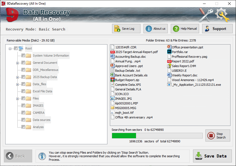
Task: Click the Support button
Action: pyautogui.click(x=217, y=29)
